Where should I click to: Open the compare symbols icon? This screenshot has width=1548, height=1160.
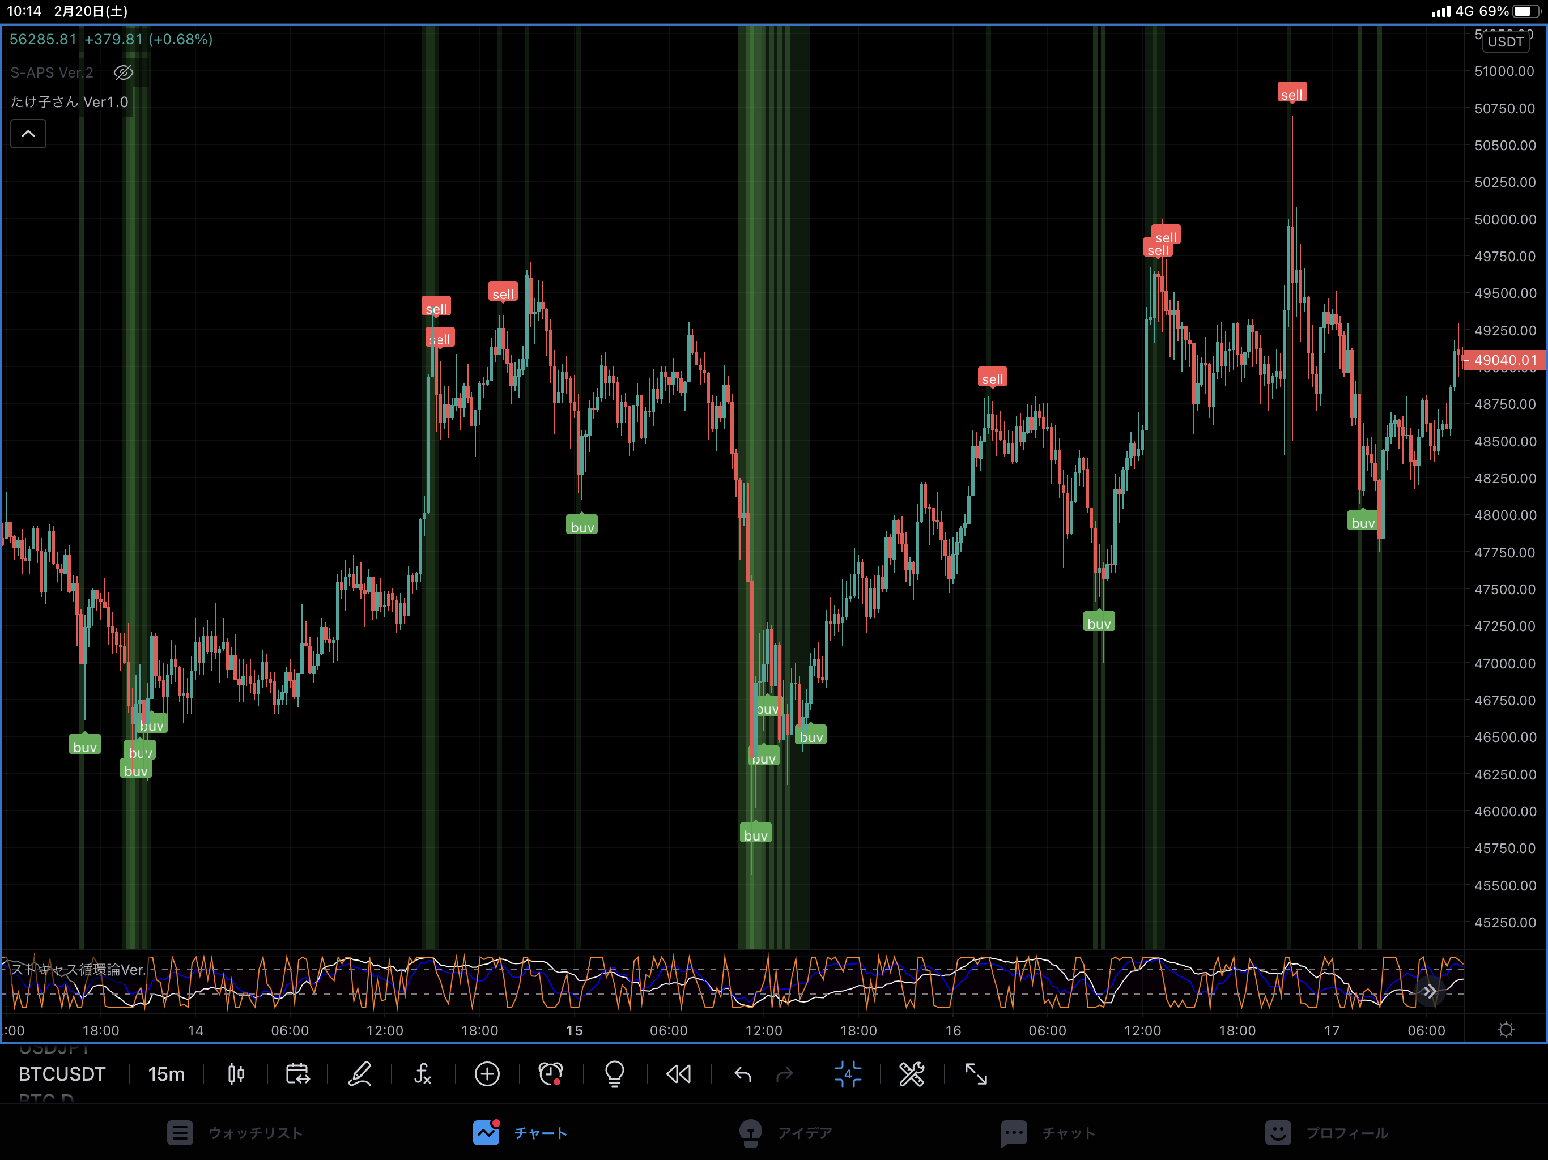click(x=297, y=1074)
